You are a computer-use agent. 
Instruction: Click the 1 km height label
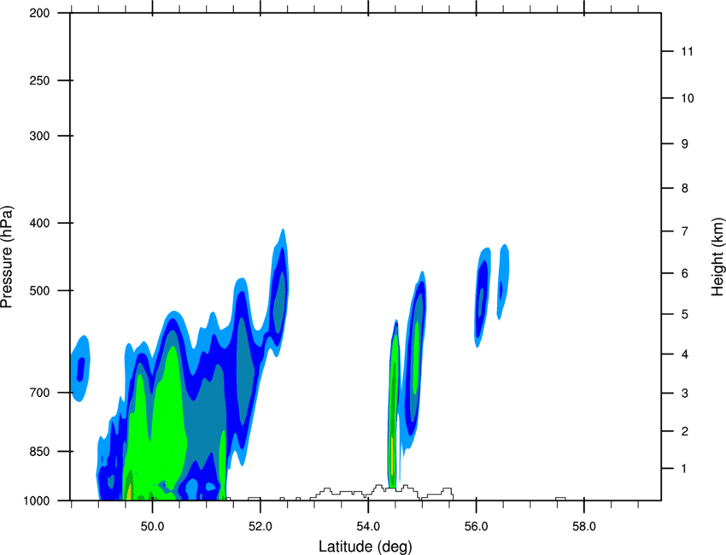tap(684, 469)
